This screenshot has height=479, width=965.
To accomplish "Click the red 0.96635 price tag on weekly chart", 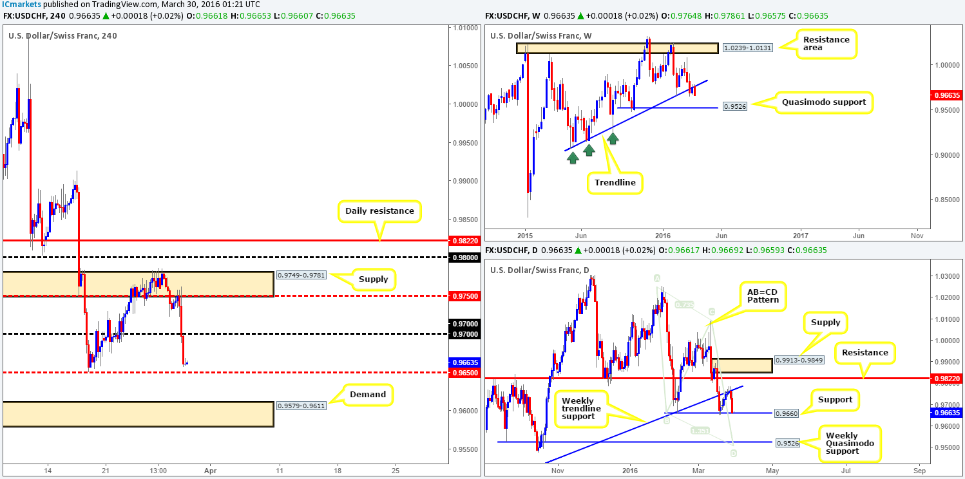I will 947,96.
